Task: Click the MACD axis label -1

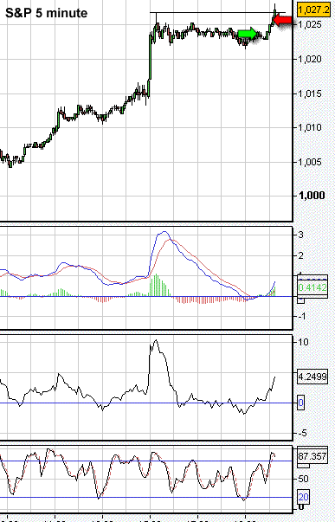Action: click(302, 317)
